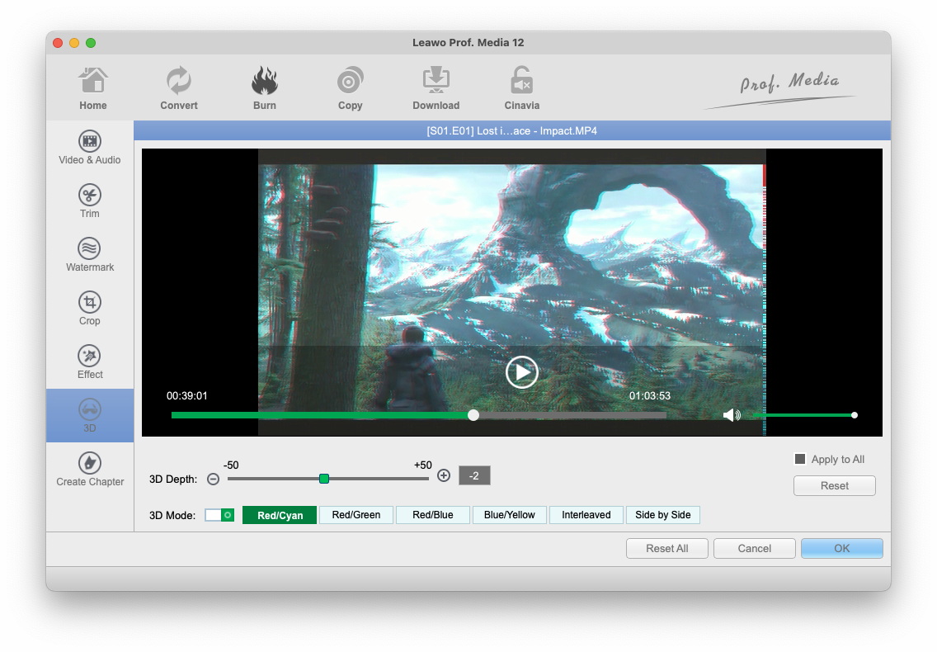
Task: Select the Red/Blue 3D mode
Action: (433, 515)
